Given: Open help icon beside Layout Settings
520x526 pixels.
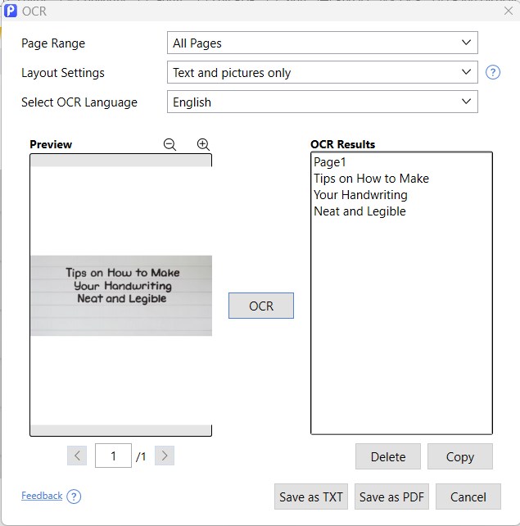Looking at the screenshot, I should click(x=492, y=72).
